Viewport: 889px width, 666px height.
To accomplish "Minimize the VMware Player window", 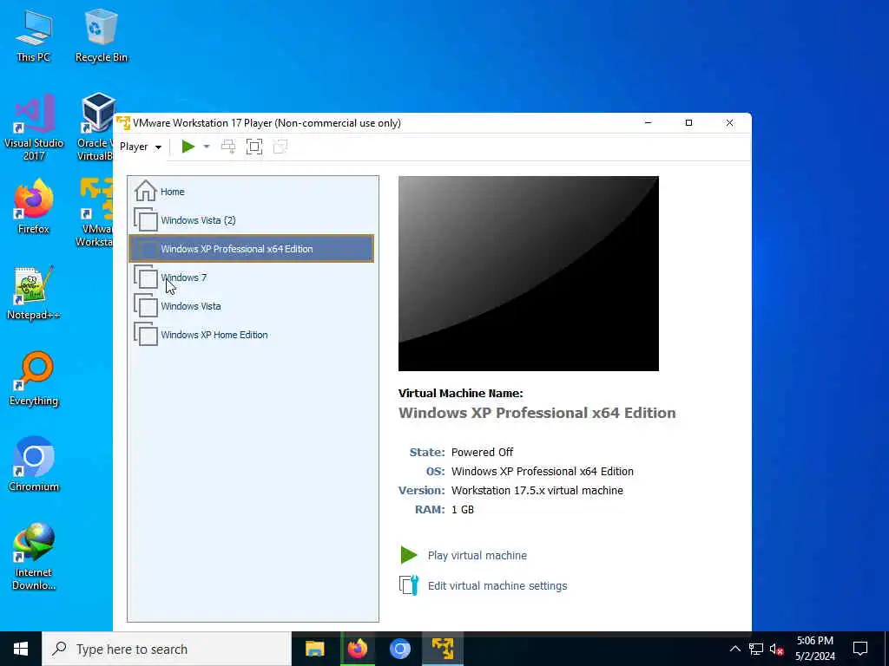I will click(648, 123).
